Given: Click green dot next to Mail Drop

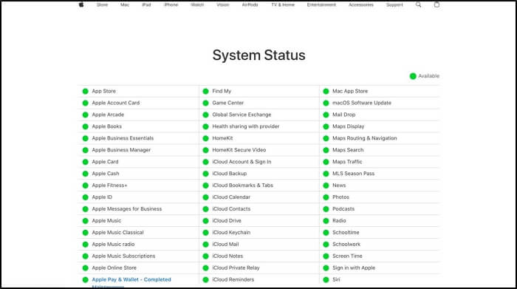Looking at the screenshot, I should click(326, 115).
